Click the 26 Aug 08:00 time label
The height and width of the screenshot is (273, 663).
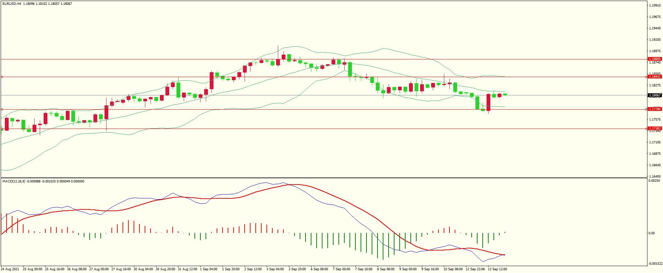[77, 269]
